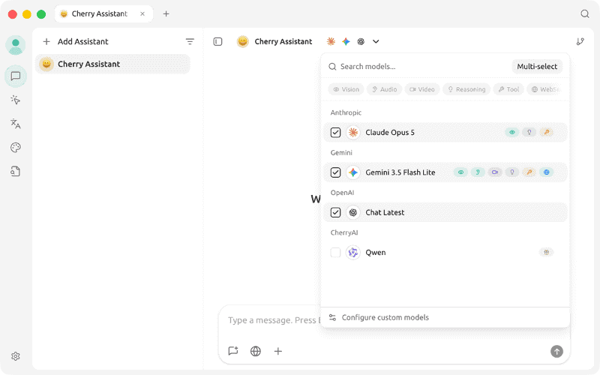Click the Gemini 3.5 Flash Lite model name
Screen dimensions: 600x375
tap(400, 172)
